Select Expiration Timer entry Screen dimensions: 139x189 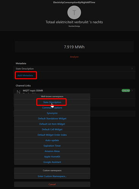(x=52, y=146)
